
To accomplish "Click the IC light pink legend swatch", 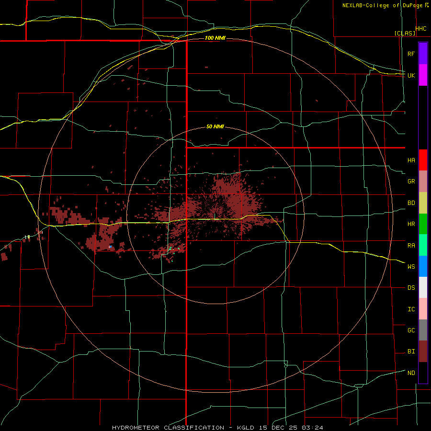I will (423, 309).
